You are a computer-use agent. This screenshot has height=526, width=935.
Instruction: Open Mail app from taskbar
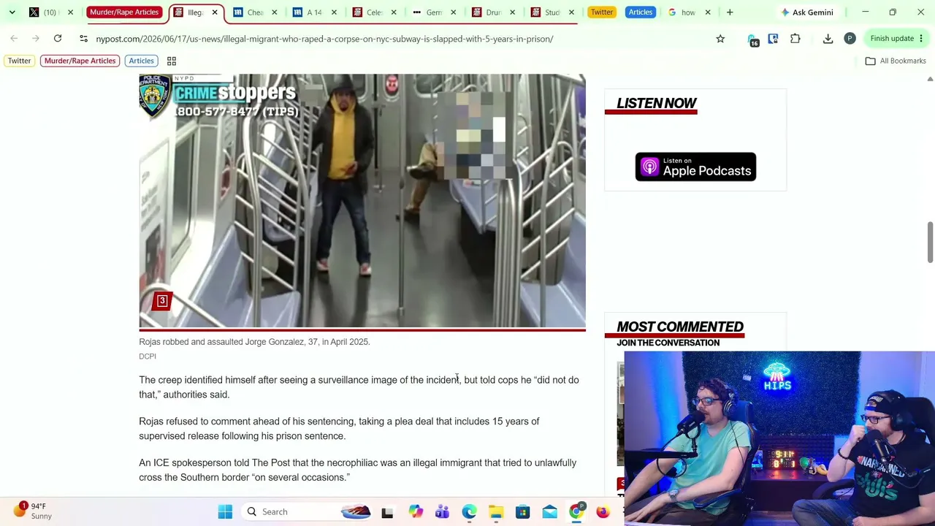(x=550, y=512)
